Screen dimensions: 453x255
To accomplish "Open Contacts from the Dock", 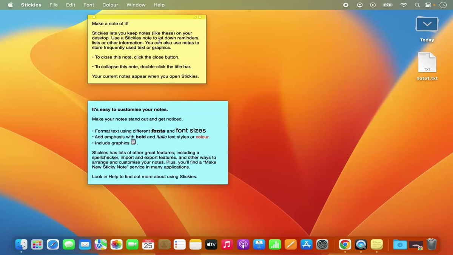I will pyautogui.click(x=164, y=244).
